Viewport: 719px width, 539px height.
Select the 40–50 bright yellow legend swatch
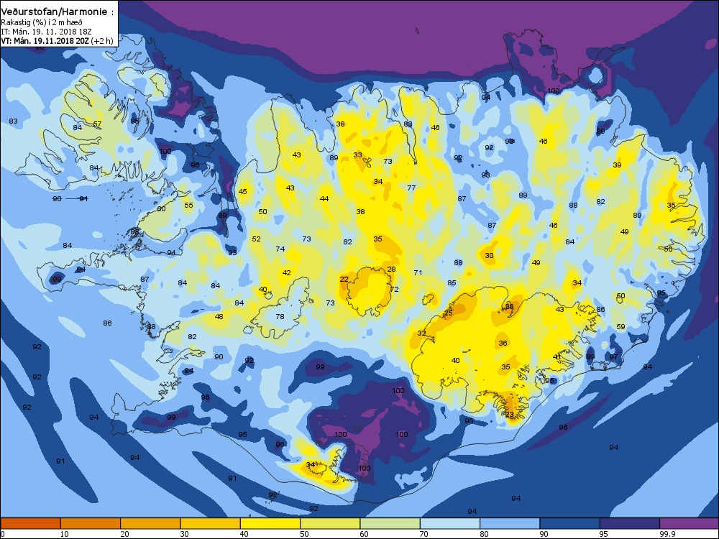pyautogui.click(x=270, y=523)
